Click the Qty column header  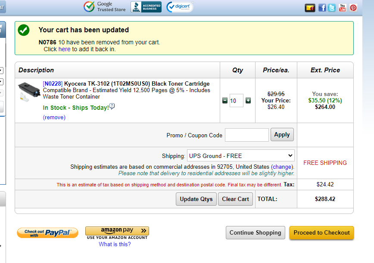(237, 70)
